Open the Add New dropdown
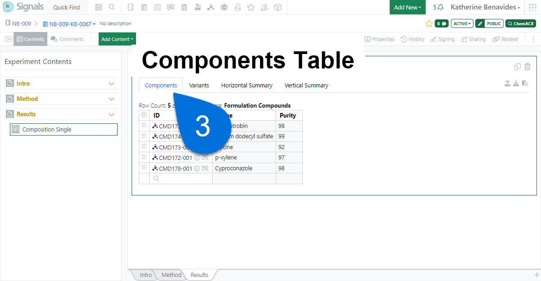Viewport: 541px width, 281px height. (x=407, y=7)
